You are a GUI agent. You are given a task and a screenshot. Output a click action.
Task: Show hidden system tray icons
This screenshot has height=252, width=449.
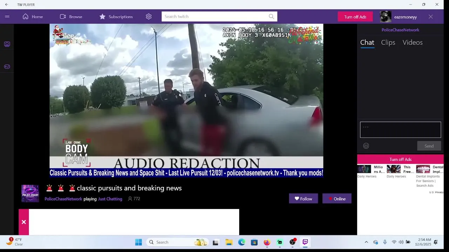click(x=366, y=242)
